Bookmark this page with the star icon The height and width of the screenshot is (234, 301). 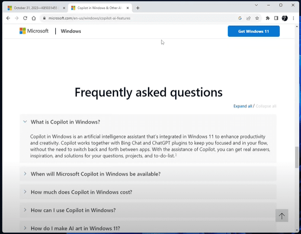point(257,18)
